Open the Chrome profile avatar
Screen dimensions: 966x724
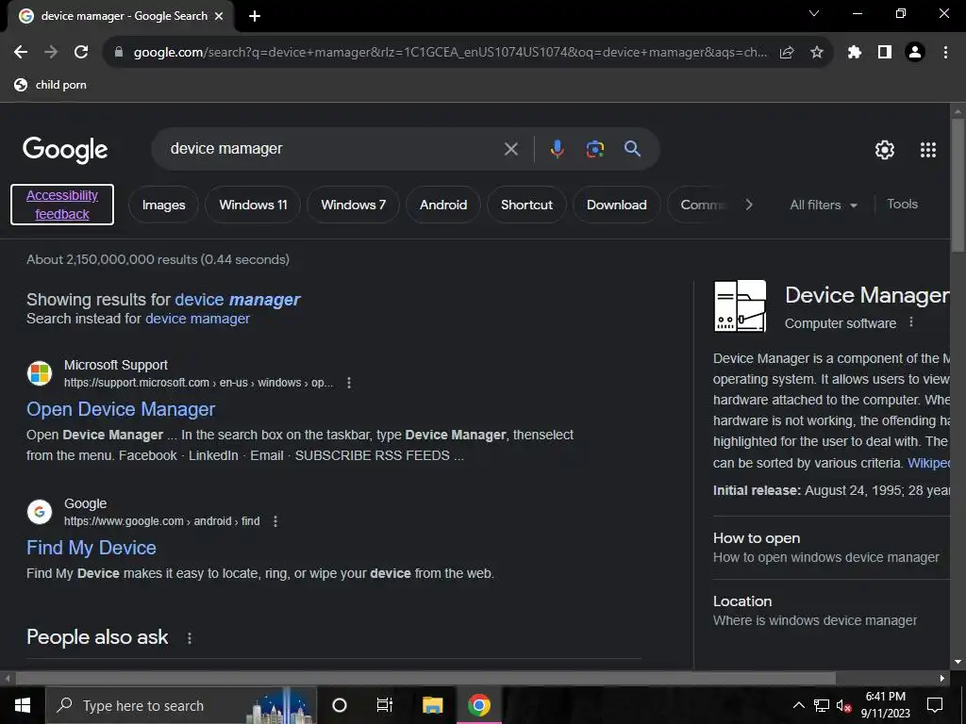(x=915, y=53)
